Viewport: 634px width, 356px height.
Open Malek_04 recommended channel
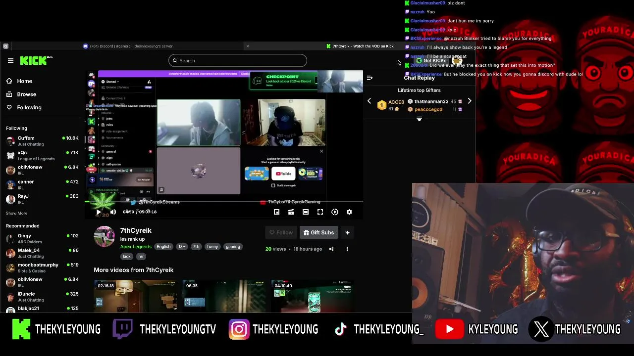pyautogui.click(x=42, y=253)
